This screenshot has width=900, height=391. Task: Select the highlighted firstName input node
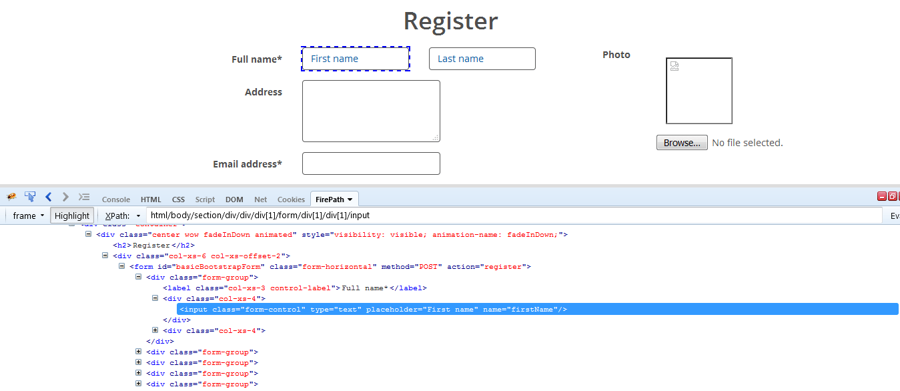coord(538,309)
